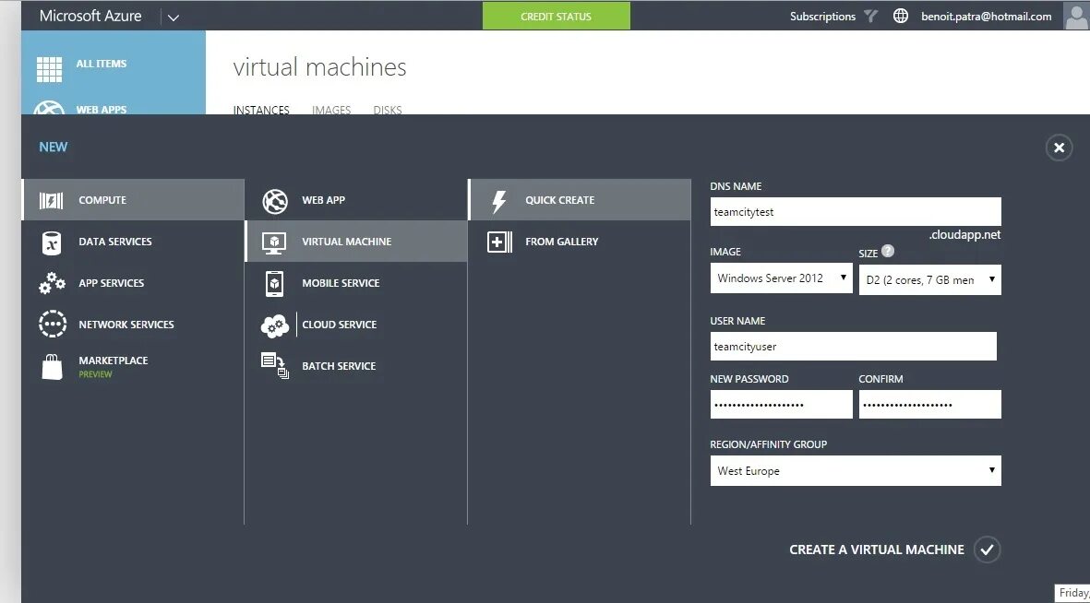Viewport: 1090px width, 603px height.
Task: Click the Confirm password input field
Action: click(930, 405)
